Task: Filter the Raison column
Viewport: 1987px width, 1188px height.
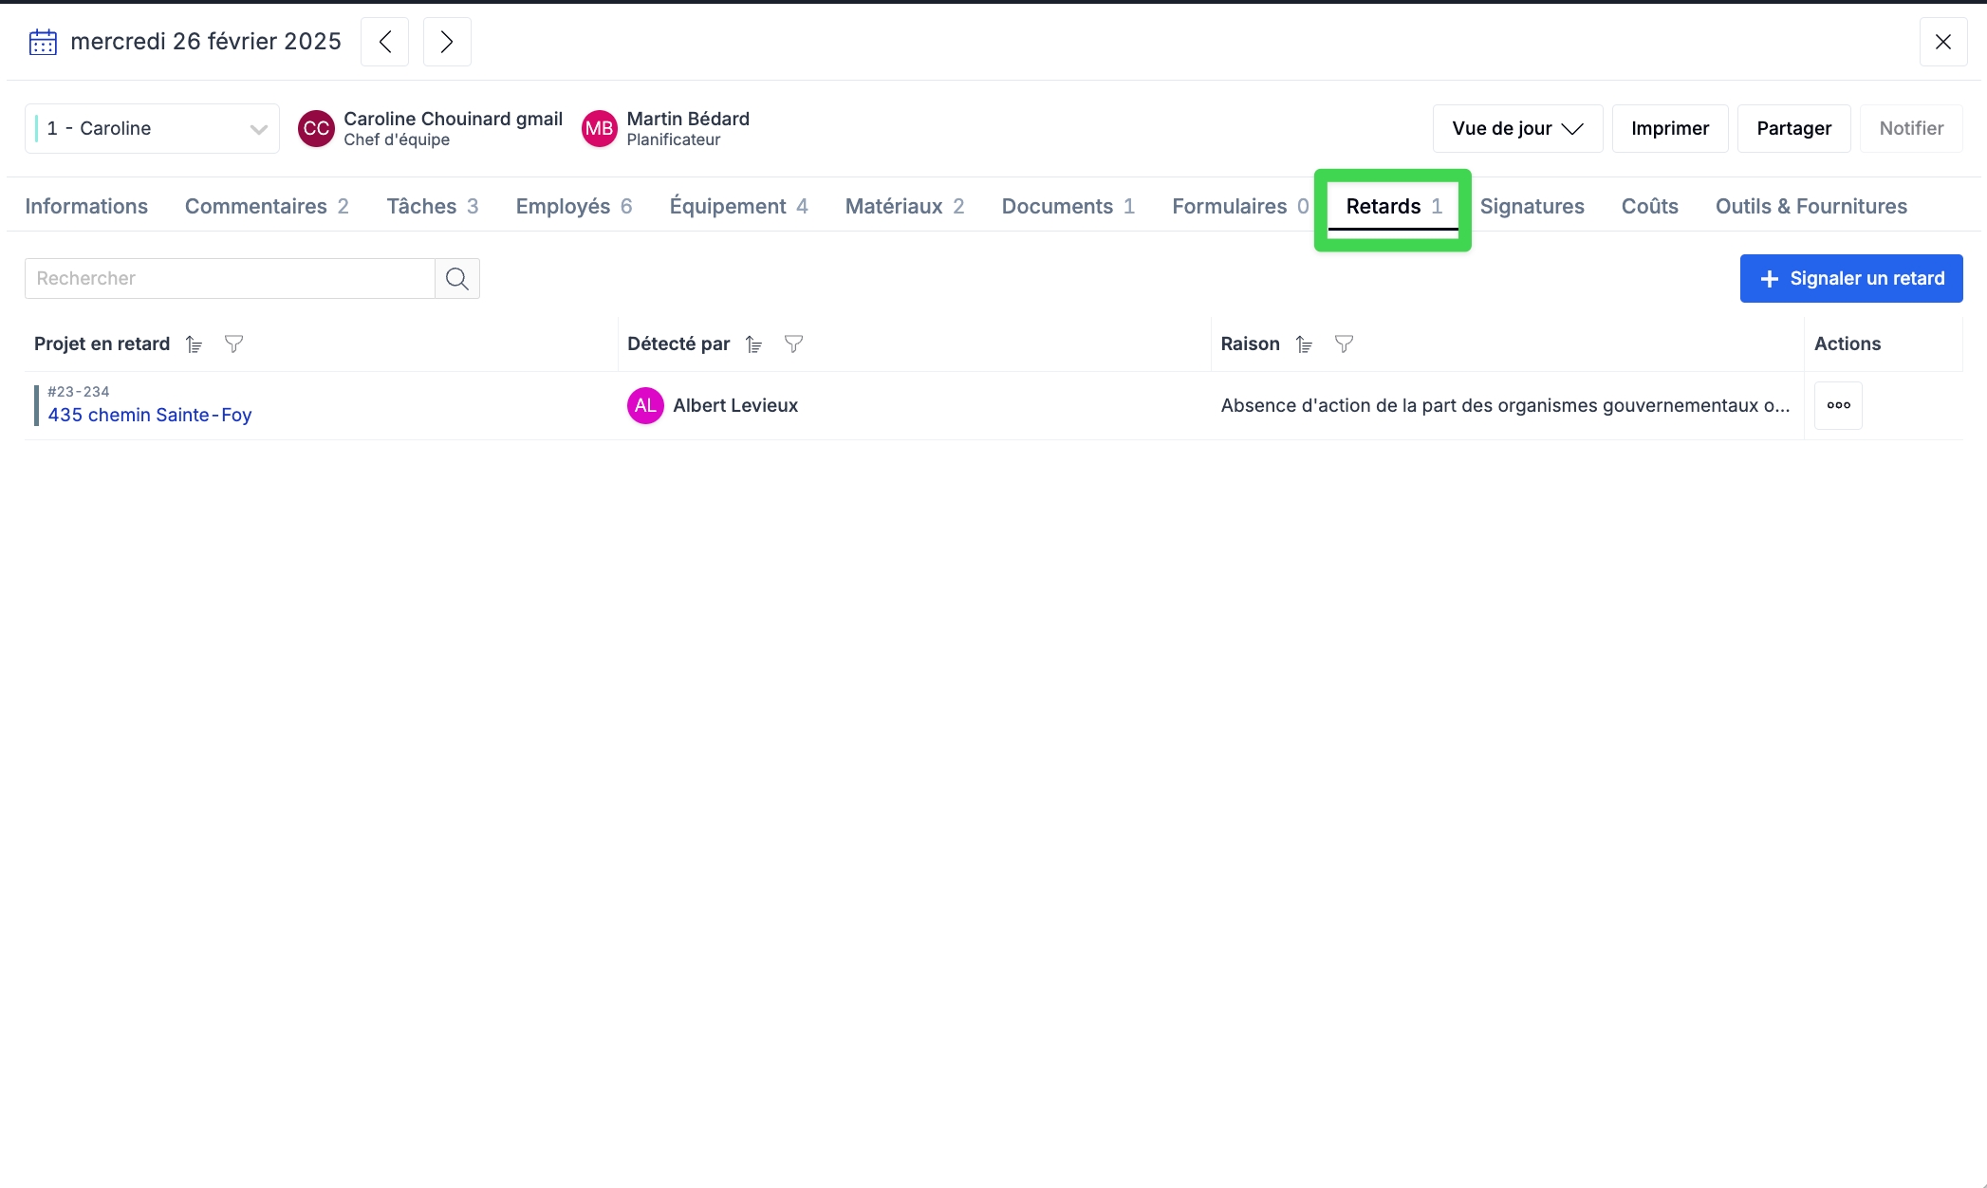Action: [x=1345, y=344]
